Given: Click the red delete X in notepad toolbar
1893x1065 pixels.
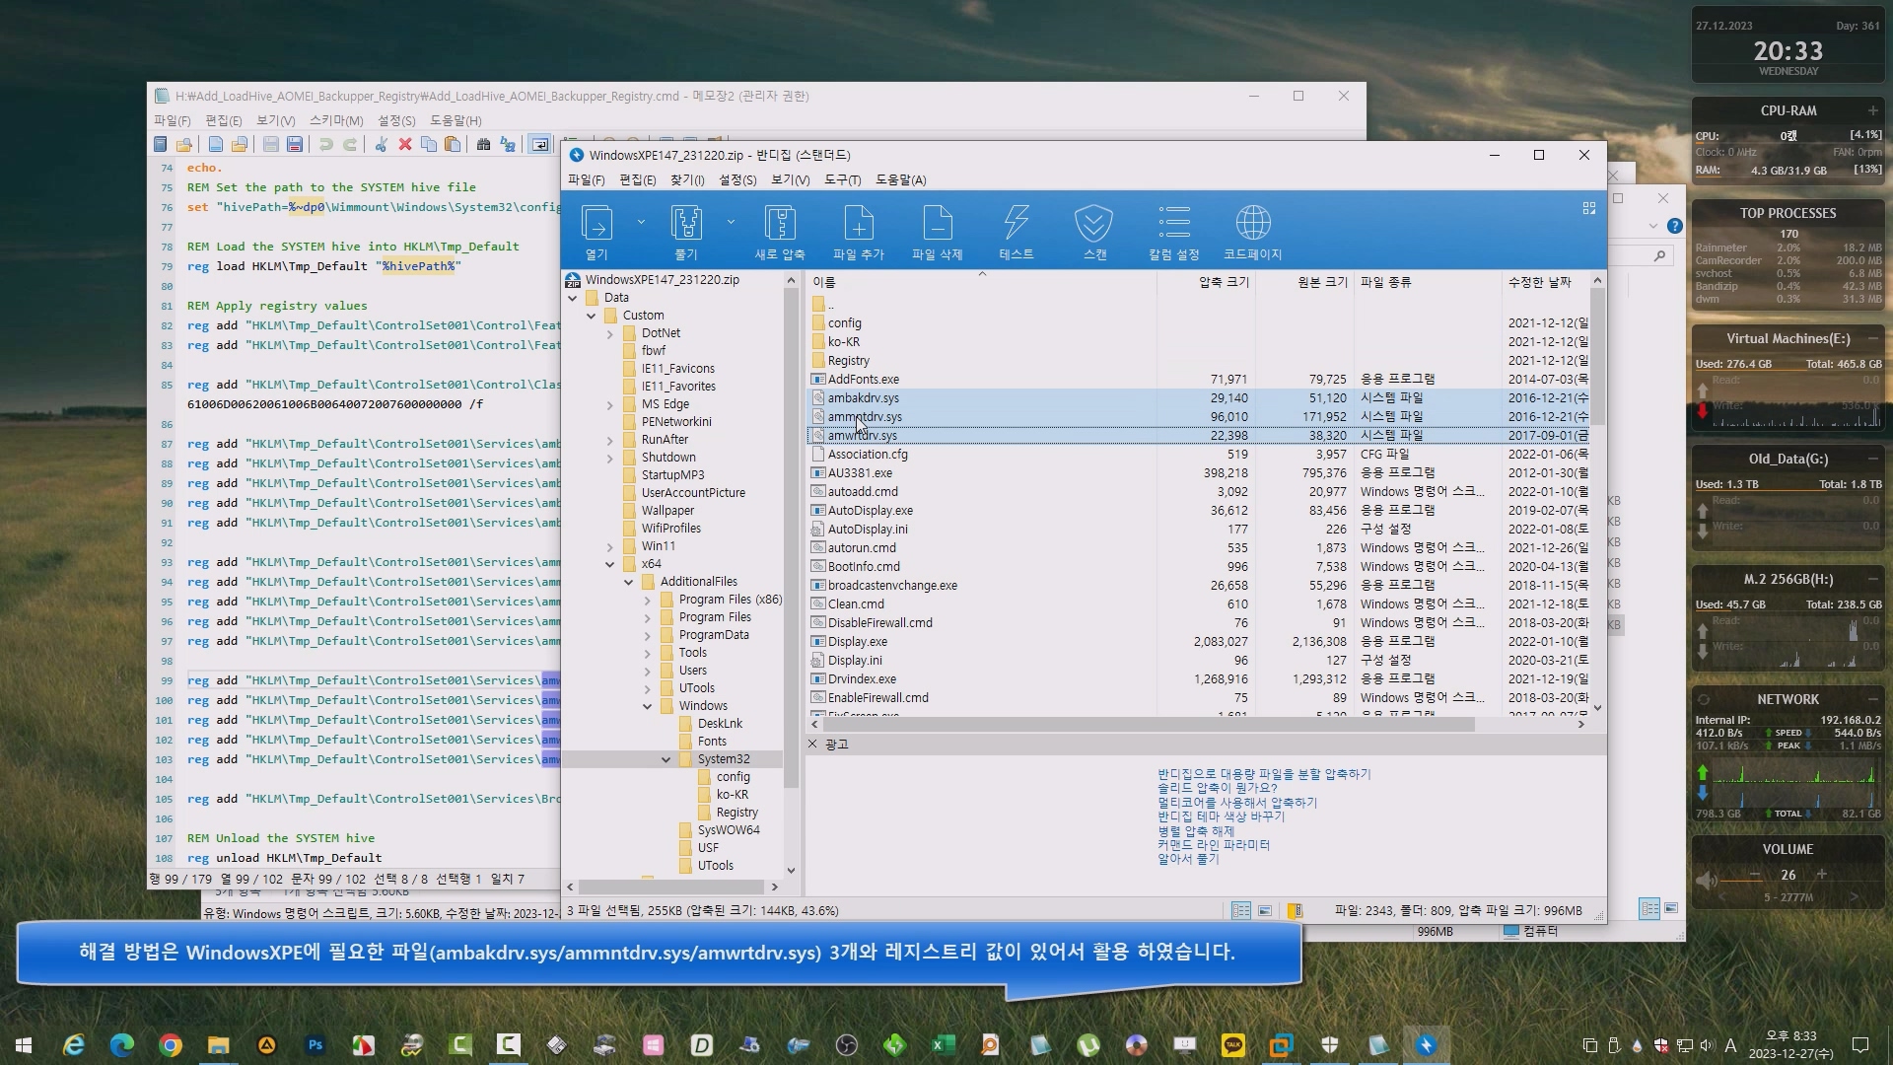Looking at the screenshot, I should 404,145.
